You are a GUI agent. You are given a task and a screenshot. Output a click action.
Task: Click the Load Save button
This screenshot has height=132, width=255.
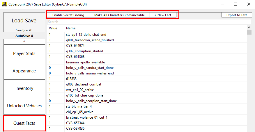point(24,20)
